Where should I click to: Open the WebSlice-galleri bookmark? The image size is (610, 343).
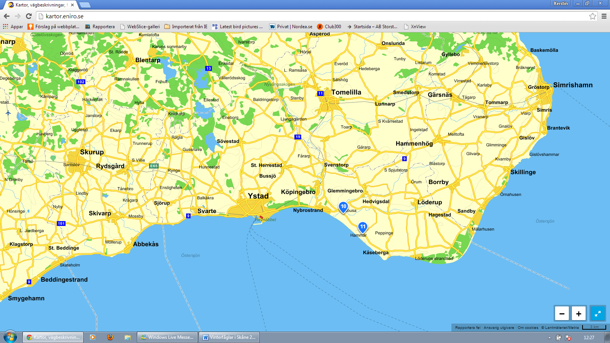point(140,27)
